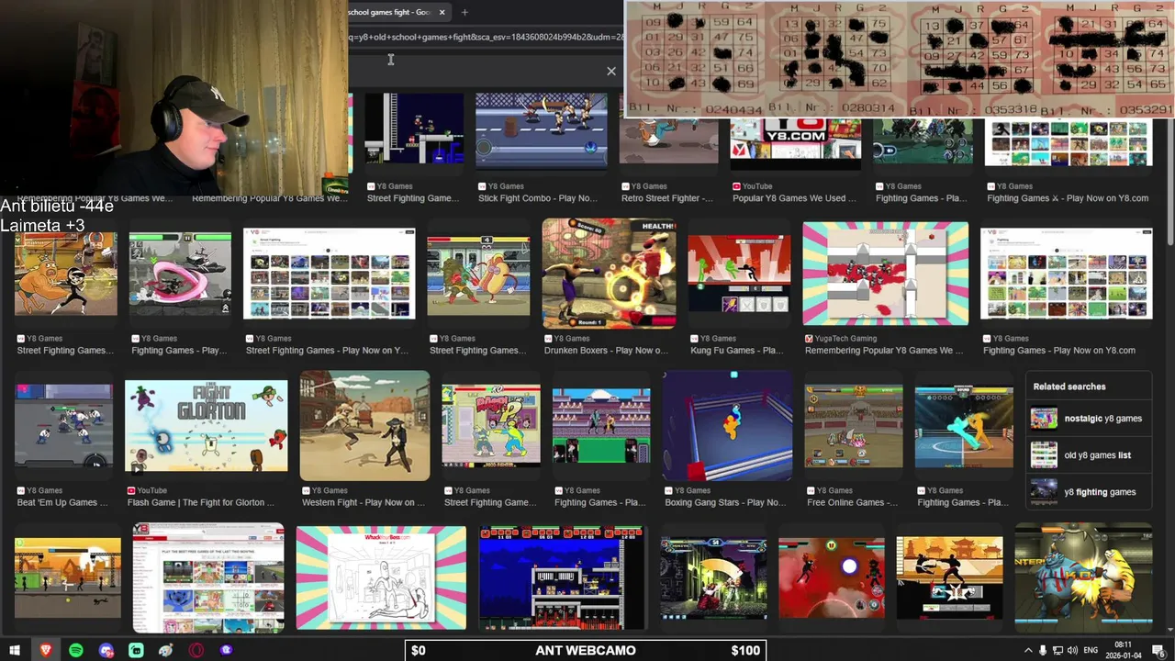Click 'Remembering Popular Y8 Games We ...' caption under blood-splatter image
The width and height of the screenshot is (1175, 661).
pyautogui.click(x=884, y=351)
